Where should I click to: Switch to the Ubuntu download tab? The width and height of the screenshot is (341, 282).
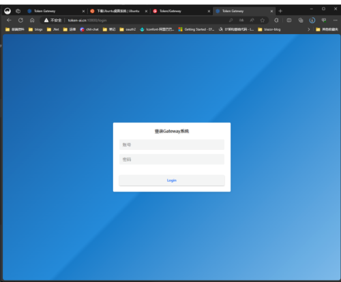pos(118,11)
